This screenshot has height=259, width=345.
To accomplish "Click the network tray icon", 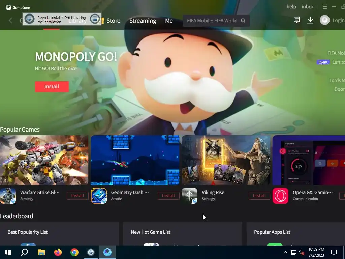I will 293,252.
